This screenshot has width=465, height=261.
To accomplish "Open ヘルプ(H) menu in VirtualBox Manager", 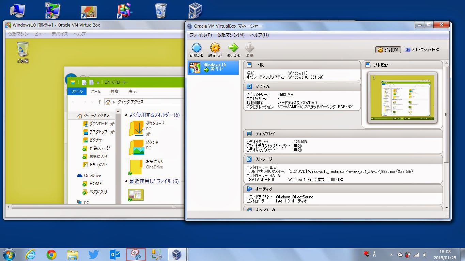I will point(259,35).
